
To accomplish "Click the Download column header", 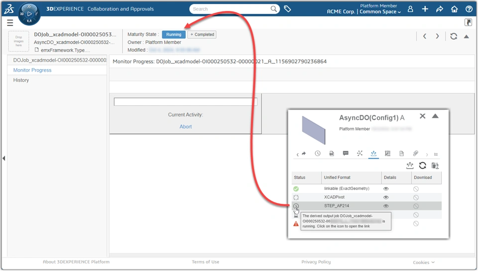I will [426, 178].
